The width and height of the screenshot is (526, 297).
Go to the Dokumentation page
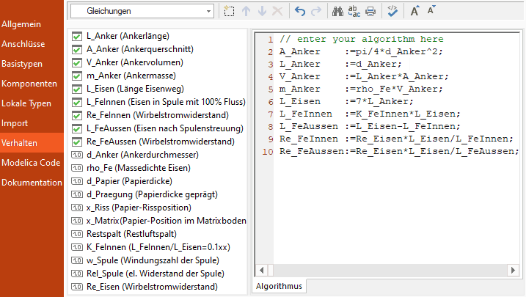pos(32,183)
